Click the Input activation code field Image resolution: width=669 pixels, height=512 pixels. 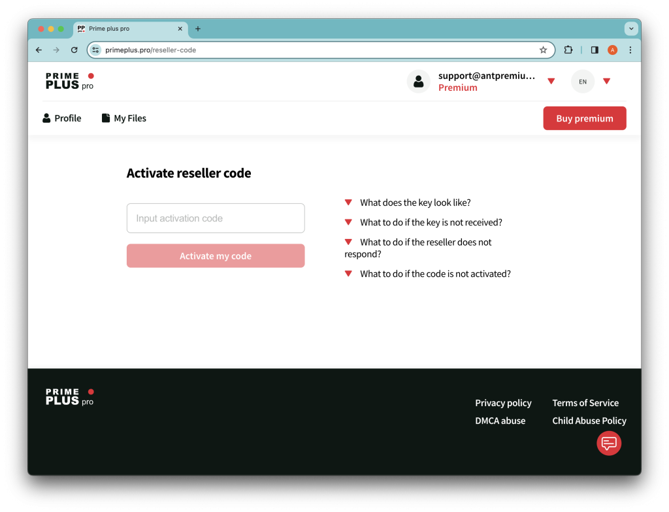216,218
